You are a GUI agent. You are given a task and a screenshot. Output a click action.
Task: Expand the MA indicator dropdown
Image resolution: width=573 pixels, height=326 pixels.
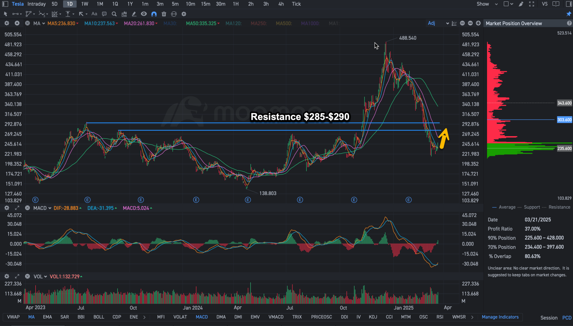(x=39, y=23)
